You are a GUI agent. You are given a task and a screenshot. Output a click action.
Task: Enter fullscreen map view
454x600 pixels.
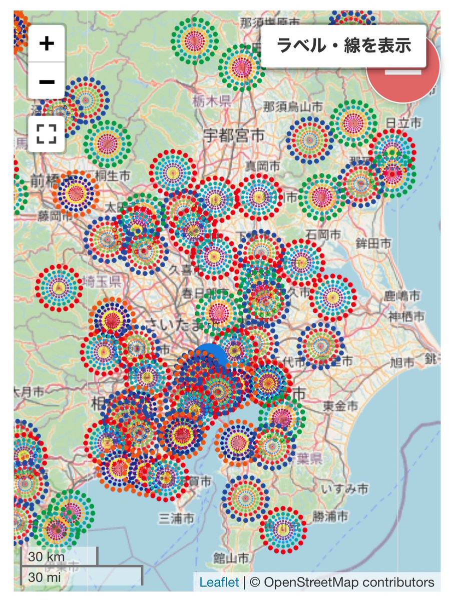[47, 133]
